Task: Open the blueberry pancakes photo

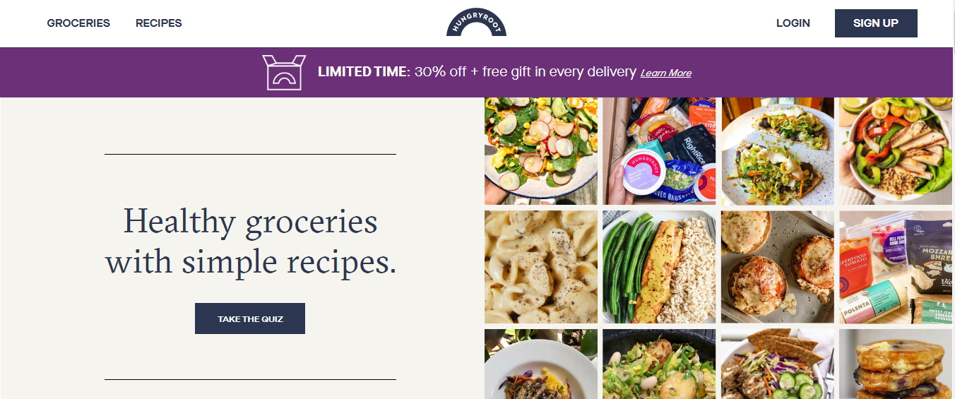Action: (896, 364)
